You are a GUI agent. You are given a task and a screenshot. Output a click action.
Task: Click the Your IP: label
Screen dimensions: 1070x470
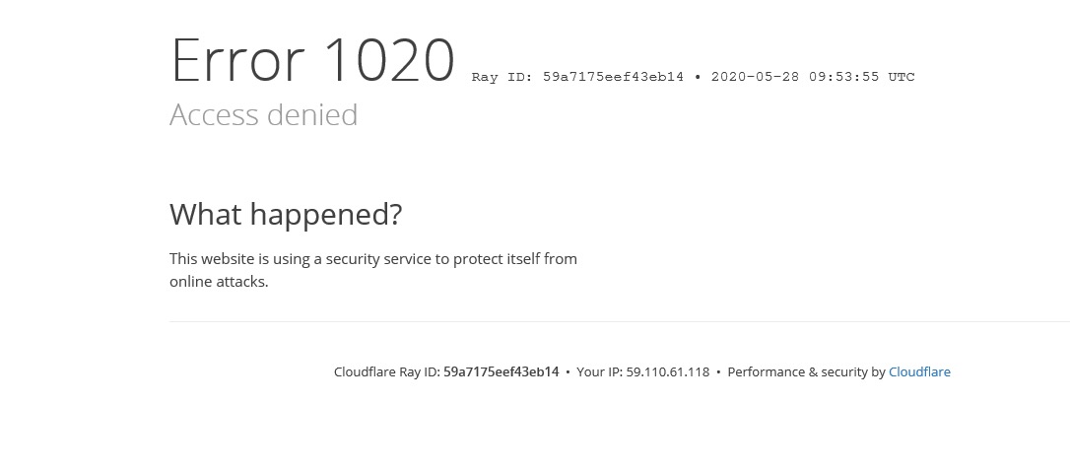[x=600, y=371]
